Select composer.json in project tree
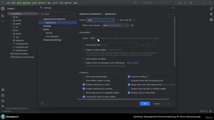 (22, 44)
